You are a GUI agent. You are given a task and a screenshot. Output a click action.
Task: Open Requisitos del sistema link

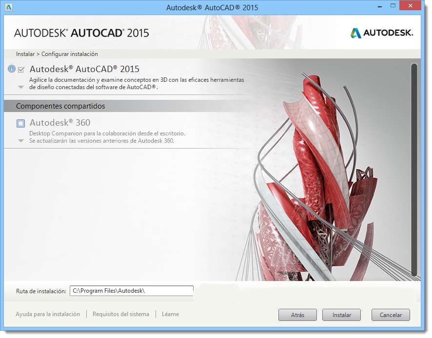[120, 314]
